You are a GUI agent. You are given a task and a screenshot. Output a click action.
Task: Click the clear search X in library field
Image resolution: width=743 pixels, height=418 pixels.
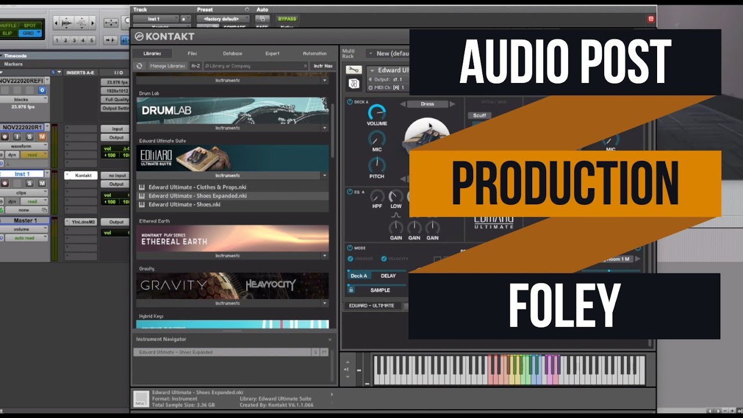pos(306,66)
